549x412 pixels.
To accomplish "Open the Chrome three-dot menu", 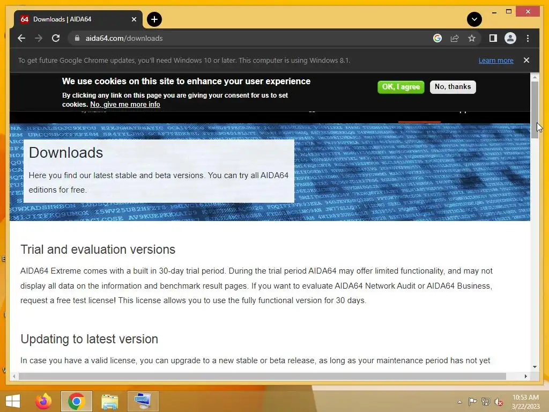I will point(528,38).
